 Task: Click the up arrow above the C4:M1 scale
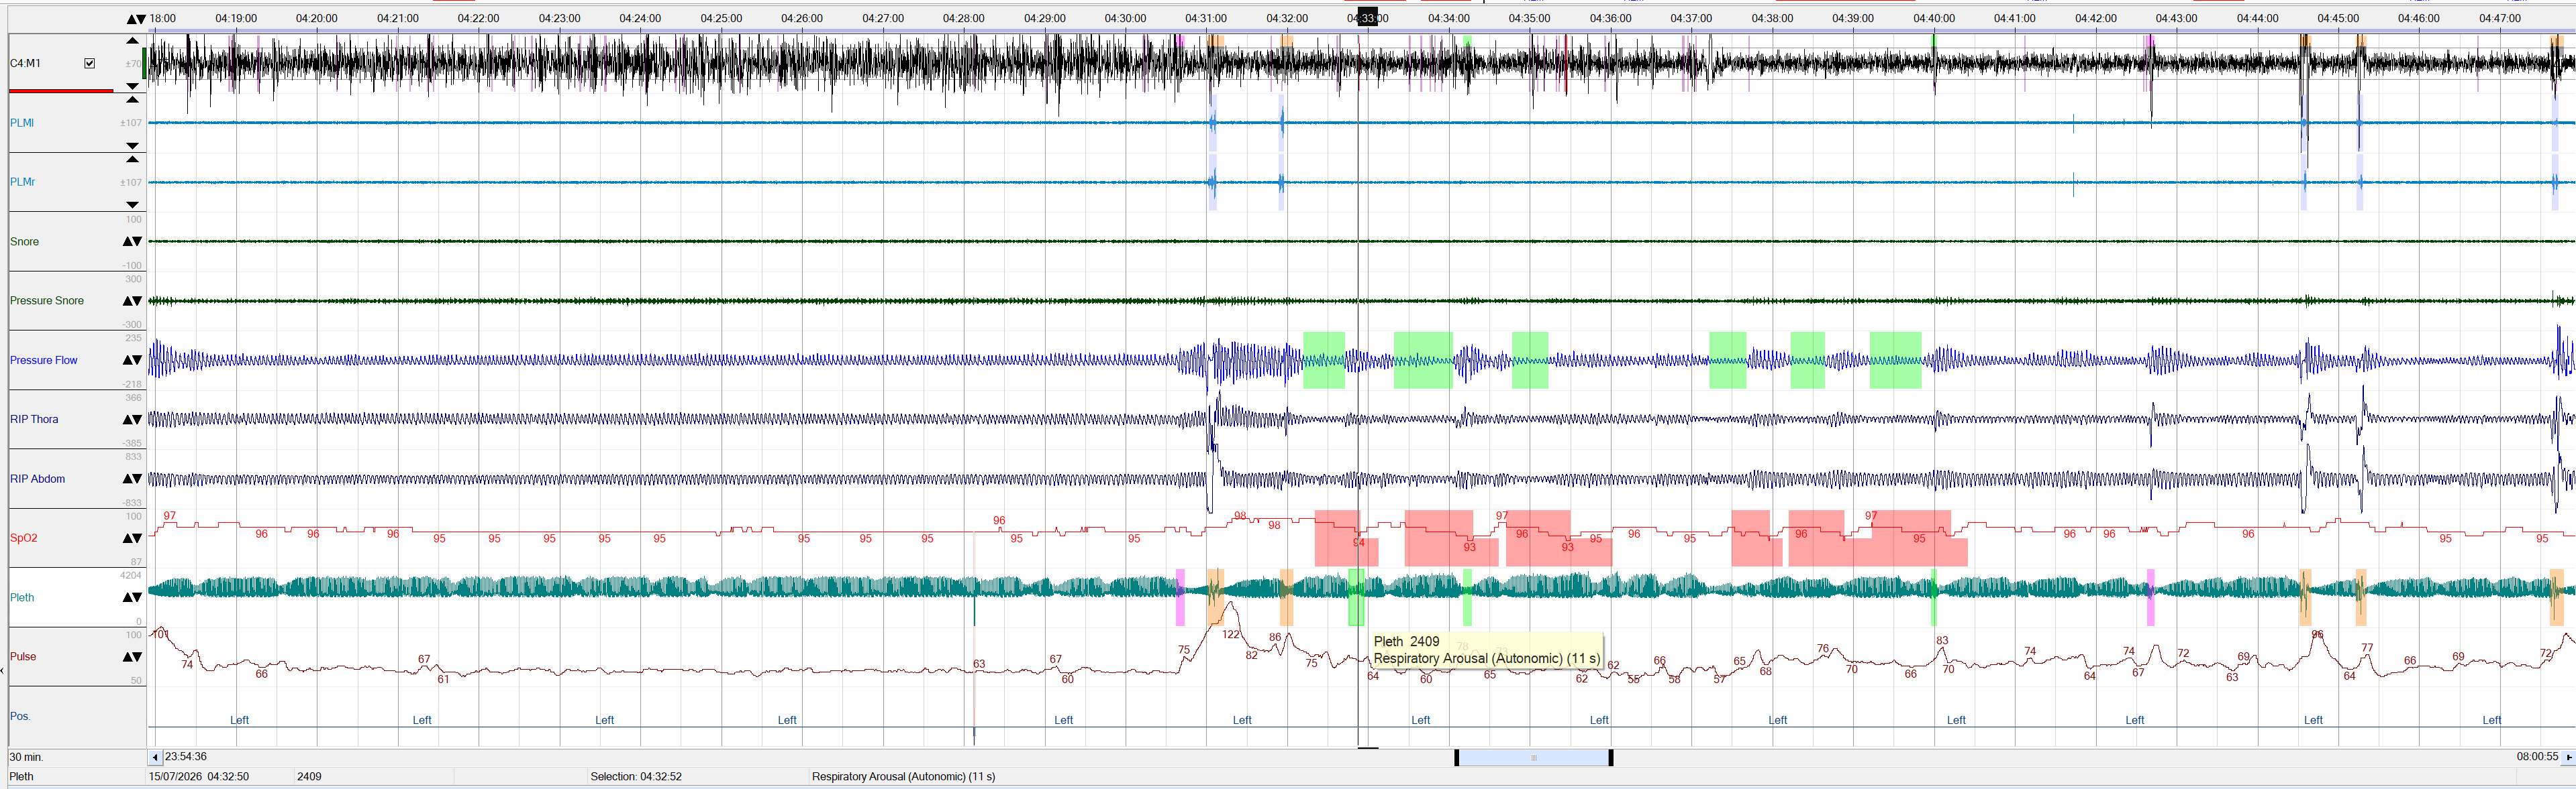pos(132,41)
